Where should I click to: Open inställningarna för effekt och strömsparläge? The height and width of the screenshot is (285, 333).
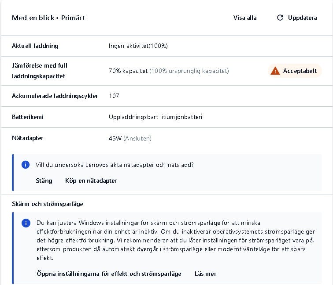point(109,274)
